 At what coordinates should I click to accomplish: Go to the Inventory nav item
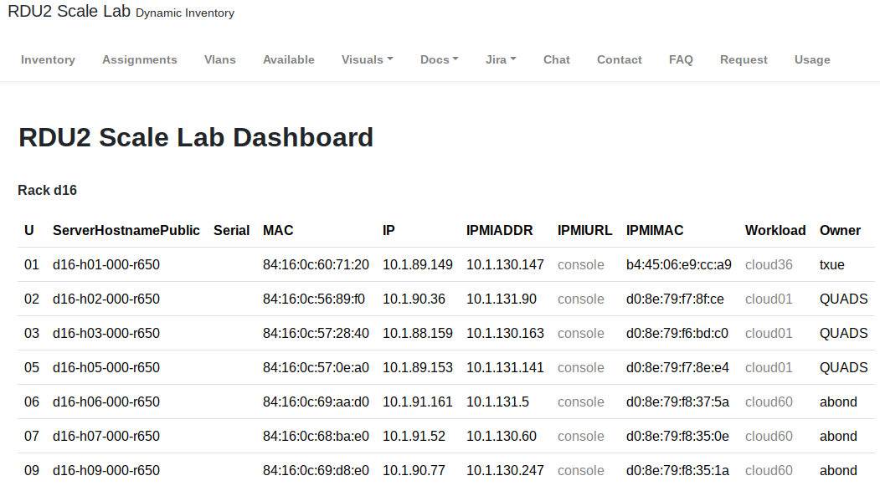click(x=48, y=59)
